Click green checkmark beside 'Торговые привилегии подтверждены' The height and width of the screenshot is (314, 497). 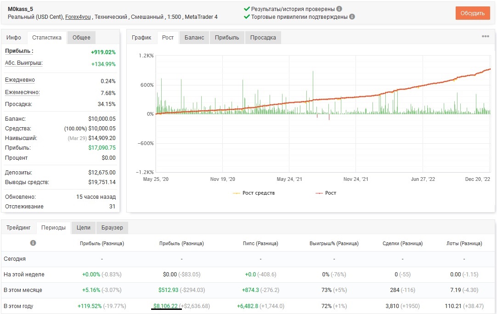pyautogui.click(x=247, y=17)
